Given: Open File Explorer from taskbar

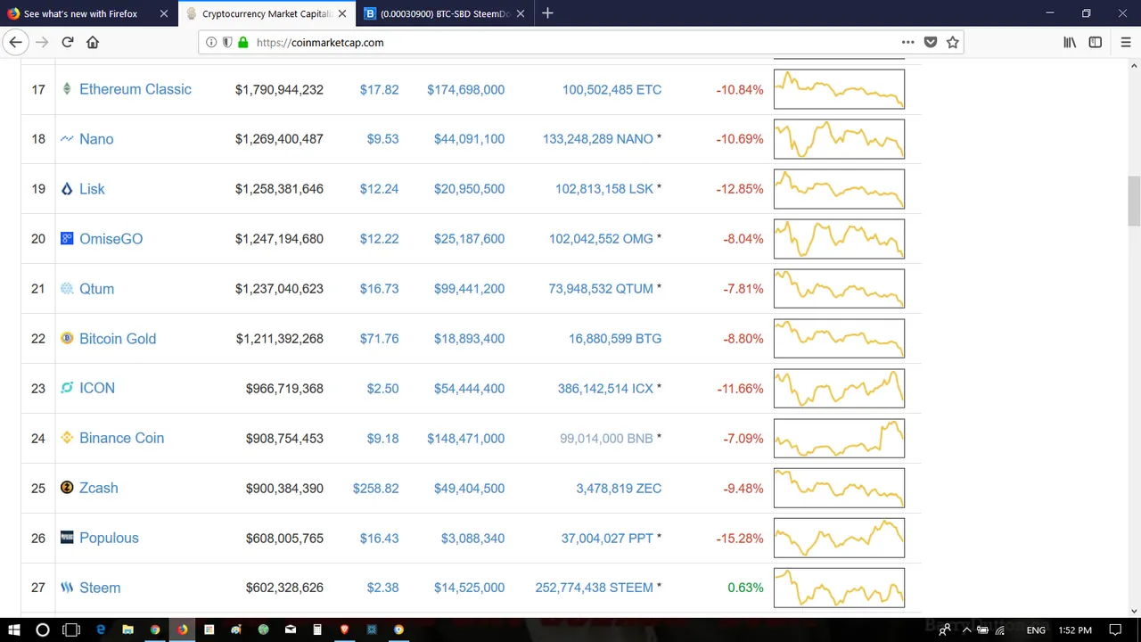Looking at the screenshot, I should 127,630.
